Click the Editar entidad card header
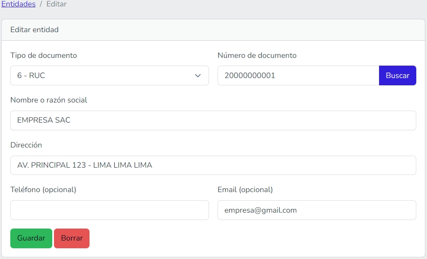Screen dimensions: 427x259 [35, 30]
